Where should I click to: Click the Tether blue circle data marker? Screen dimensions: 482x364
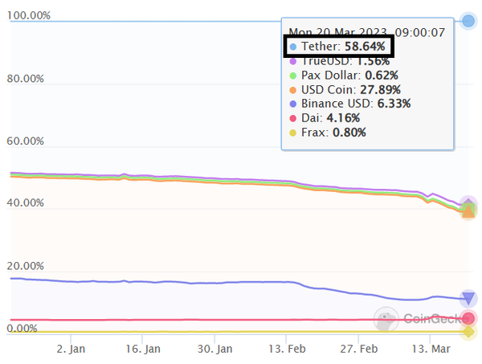point(468,21)
